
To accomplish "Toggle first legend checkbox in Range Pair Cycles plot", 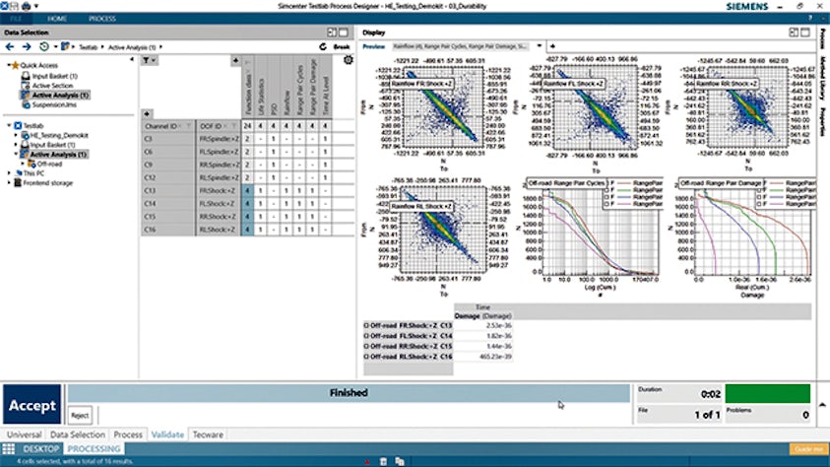I will click(x=607, y=183).
